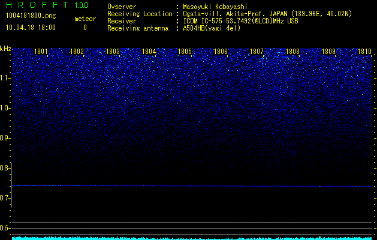Click the 0.7 kHz axis label

[5, 198]
